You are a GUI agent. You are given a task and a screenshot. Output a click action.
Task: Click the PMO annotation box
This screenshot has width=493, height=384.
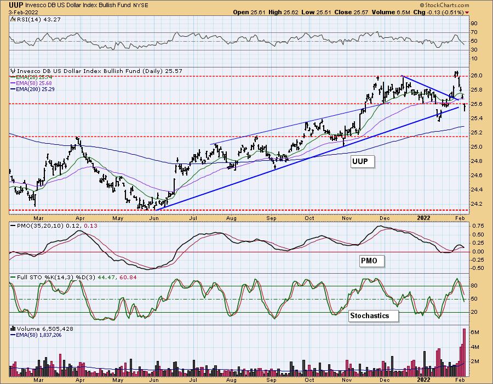click(x=371, y=261)
